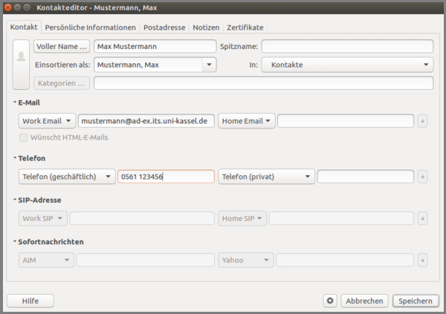
Task: Open the Work Email type dropdown
Action: point(47,120)
